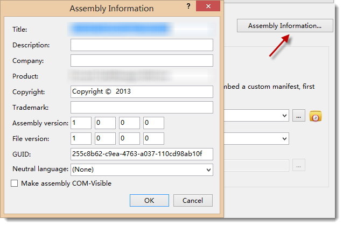
Task: Click the yellow clock folder icon
Action: (x=315, y=116)
